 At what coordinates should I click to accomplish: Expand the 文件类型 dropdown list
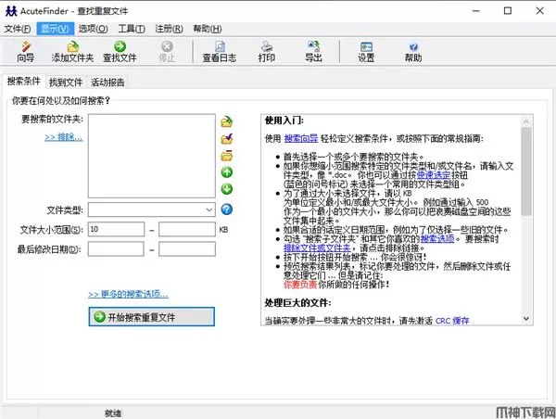(209, 210)
